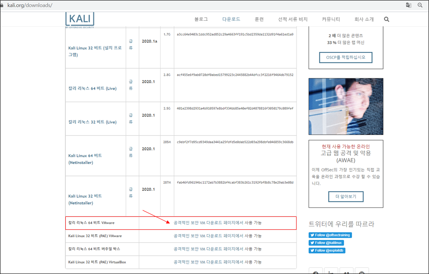Open the 회사 소개 menu item
Image resolution: width=429 pixels, height=274 pixels.
tap(364, 19)
